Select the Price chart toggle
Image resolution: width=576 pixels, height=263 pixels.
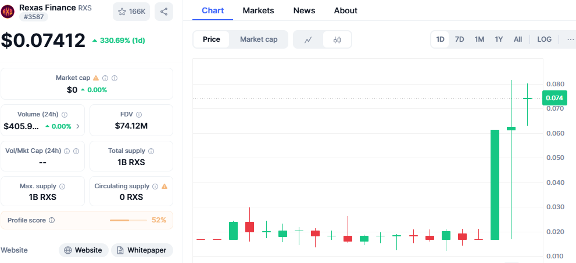pyautogui.click(x=211, y=39)
